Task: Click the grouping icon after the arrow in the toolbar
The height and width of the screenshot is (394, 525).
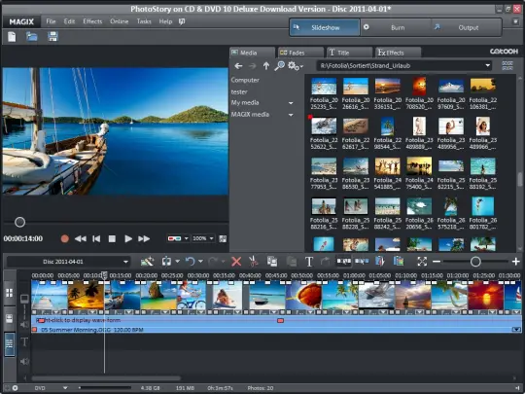Action: point(343,261)
